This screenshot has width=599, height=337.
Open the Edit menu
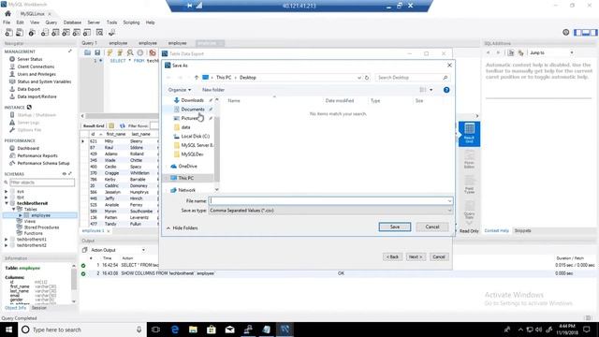click(x=20, y=22)
